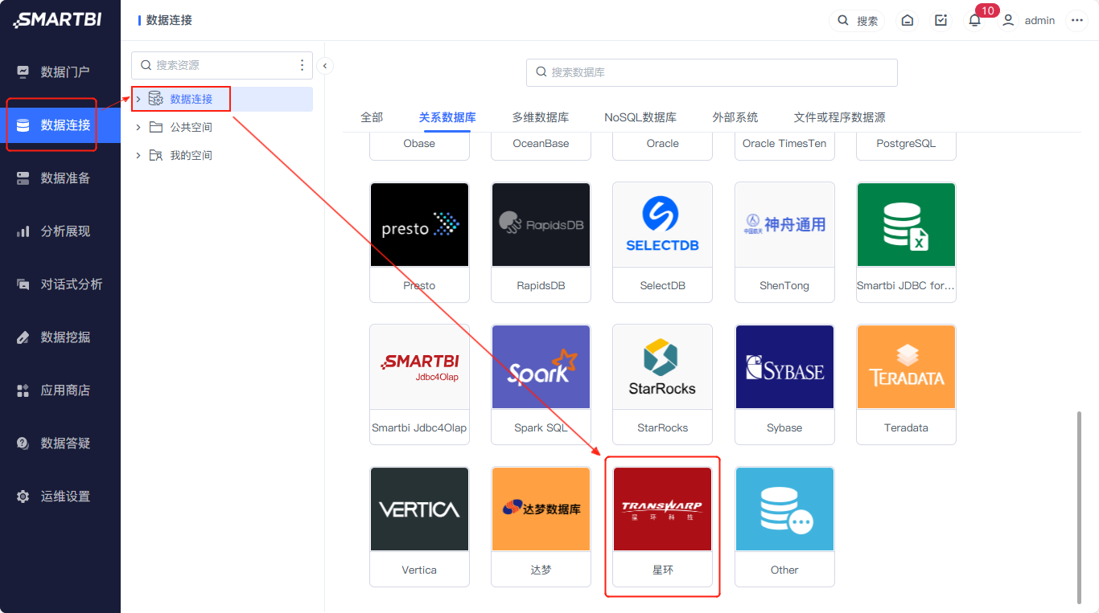Choose the Presto database card
Viewport: 1099px width, 613px height.
419,242
